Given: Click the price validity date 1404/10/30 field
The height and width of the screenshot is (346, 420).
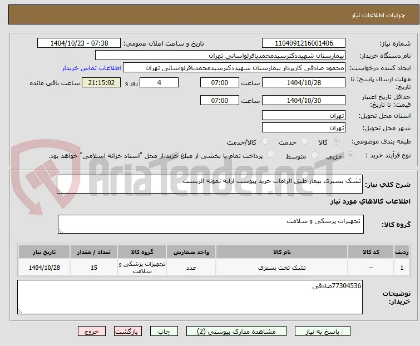Looking at the screenshot, I should [304, 101].
